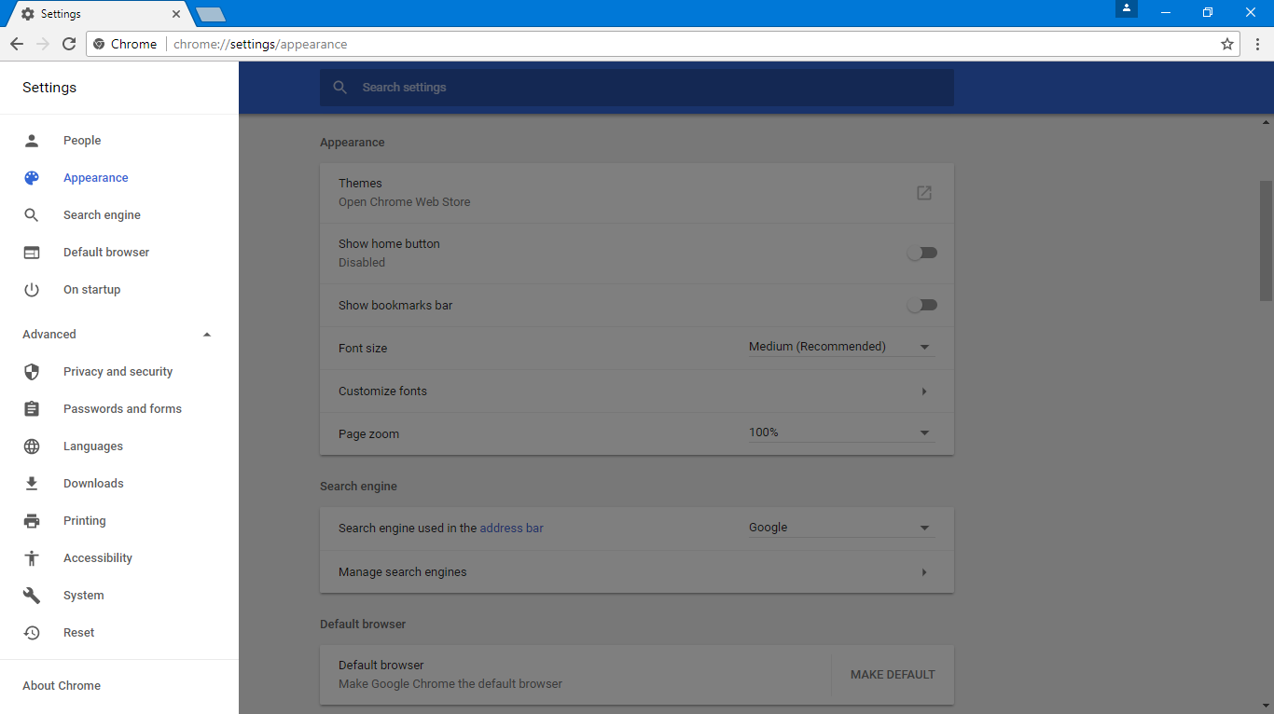1274x714 pixels.
Task: Open About Chrome link
Action: pos(62,686)
